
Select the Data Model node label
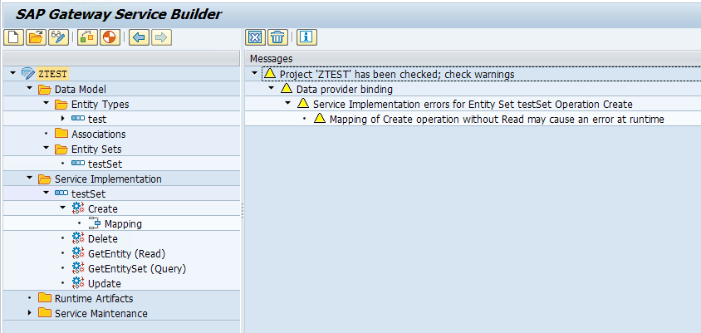coord(81,90)
